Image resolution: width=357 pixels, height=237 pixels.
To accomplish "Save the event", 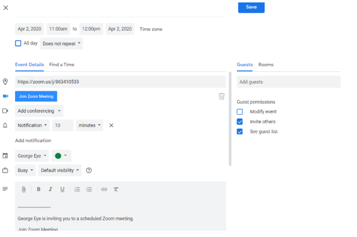I will [x=251, y=7].
